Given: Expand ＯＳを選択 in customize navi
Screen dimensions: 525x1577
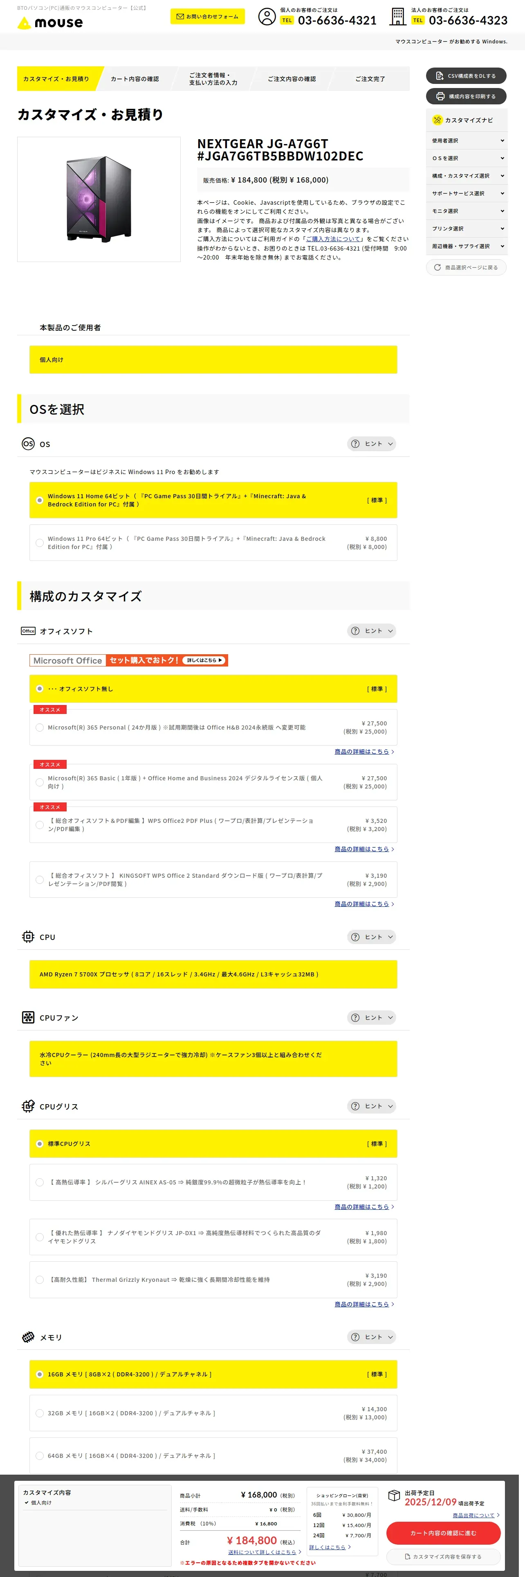Looking at the screenshot, I should (x=467, y=158).
